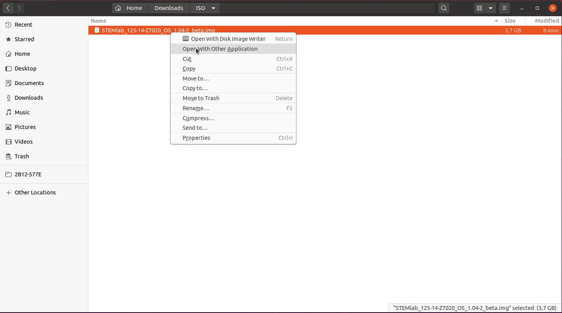
Task: Click the Recent clock icon in sidebar
Action: pos(8,25)
